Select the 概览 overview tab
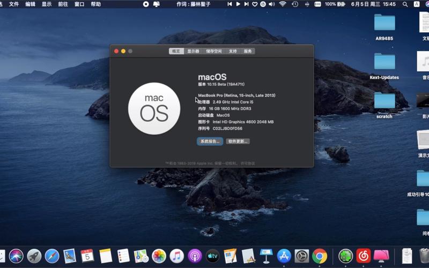 pyautogui.click(x=176, y=51)
